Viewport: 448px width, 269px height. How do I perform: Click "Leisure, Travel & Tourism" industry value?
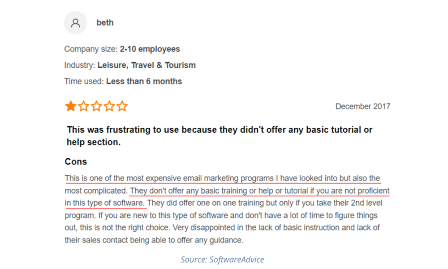point(146,65)
